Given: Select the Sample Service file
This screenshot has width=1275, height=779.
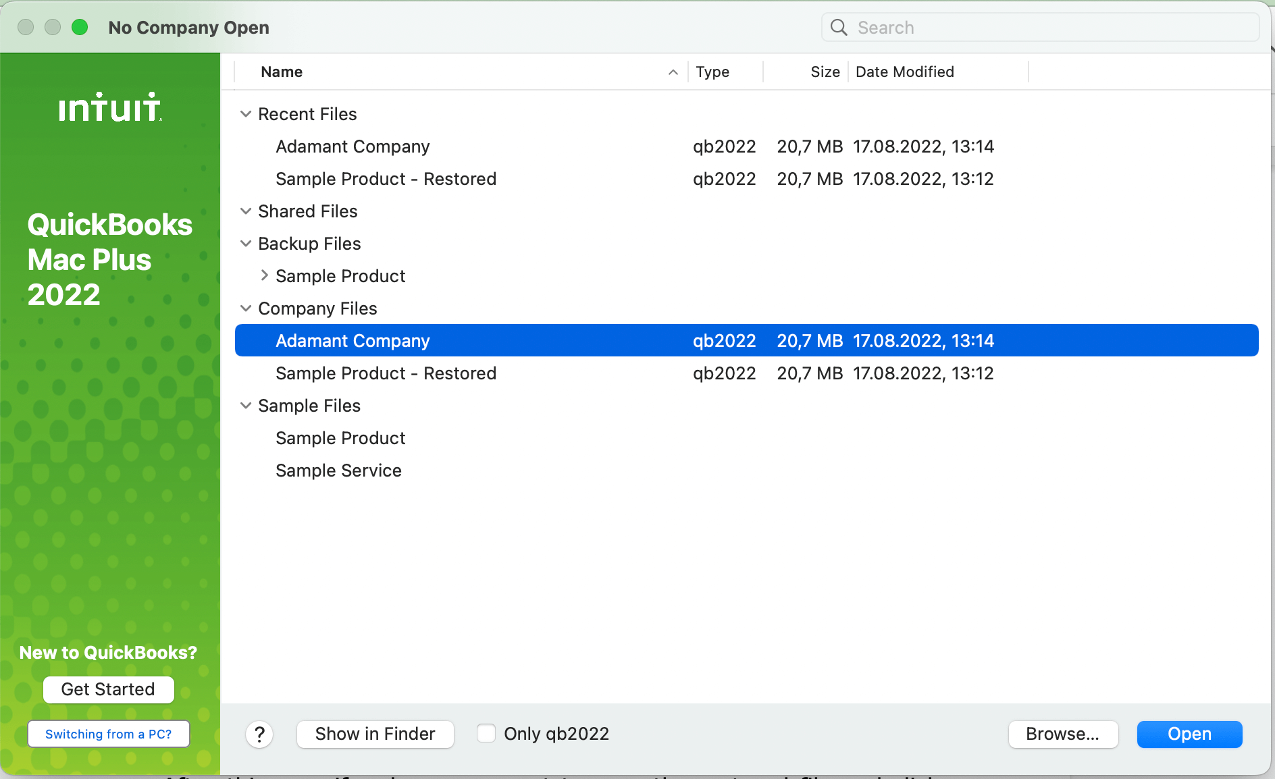Looking at the screenshot, I should (338, 471).
